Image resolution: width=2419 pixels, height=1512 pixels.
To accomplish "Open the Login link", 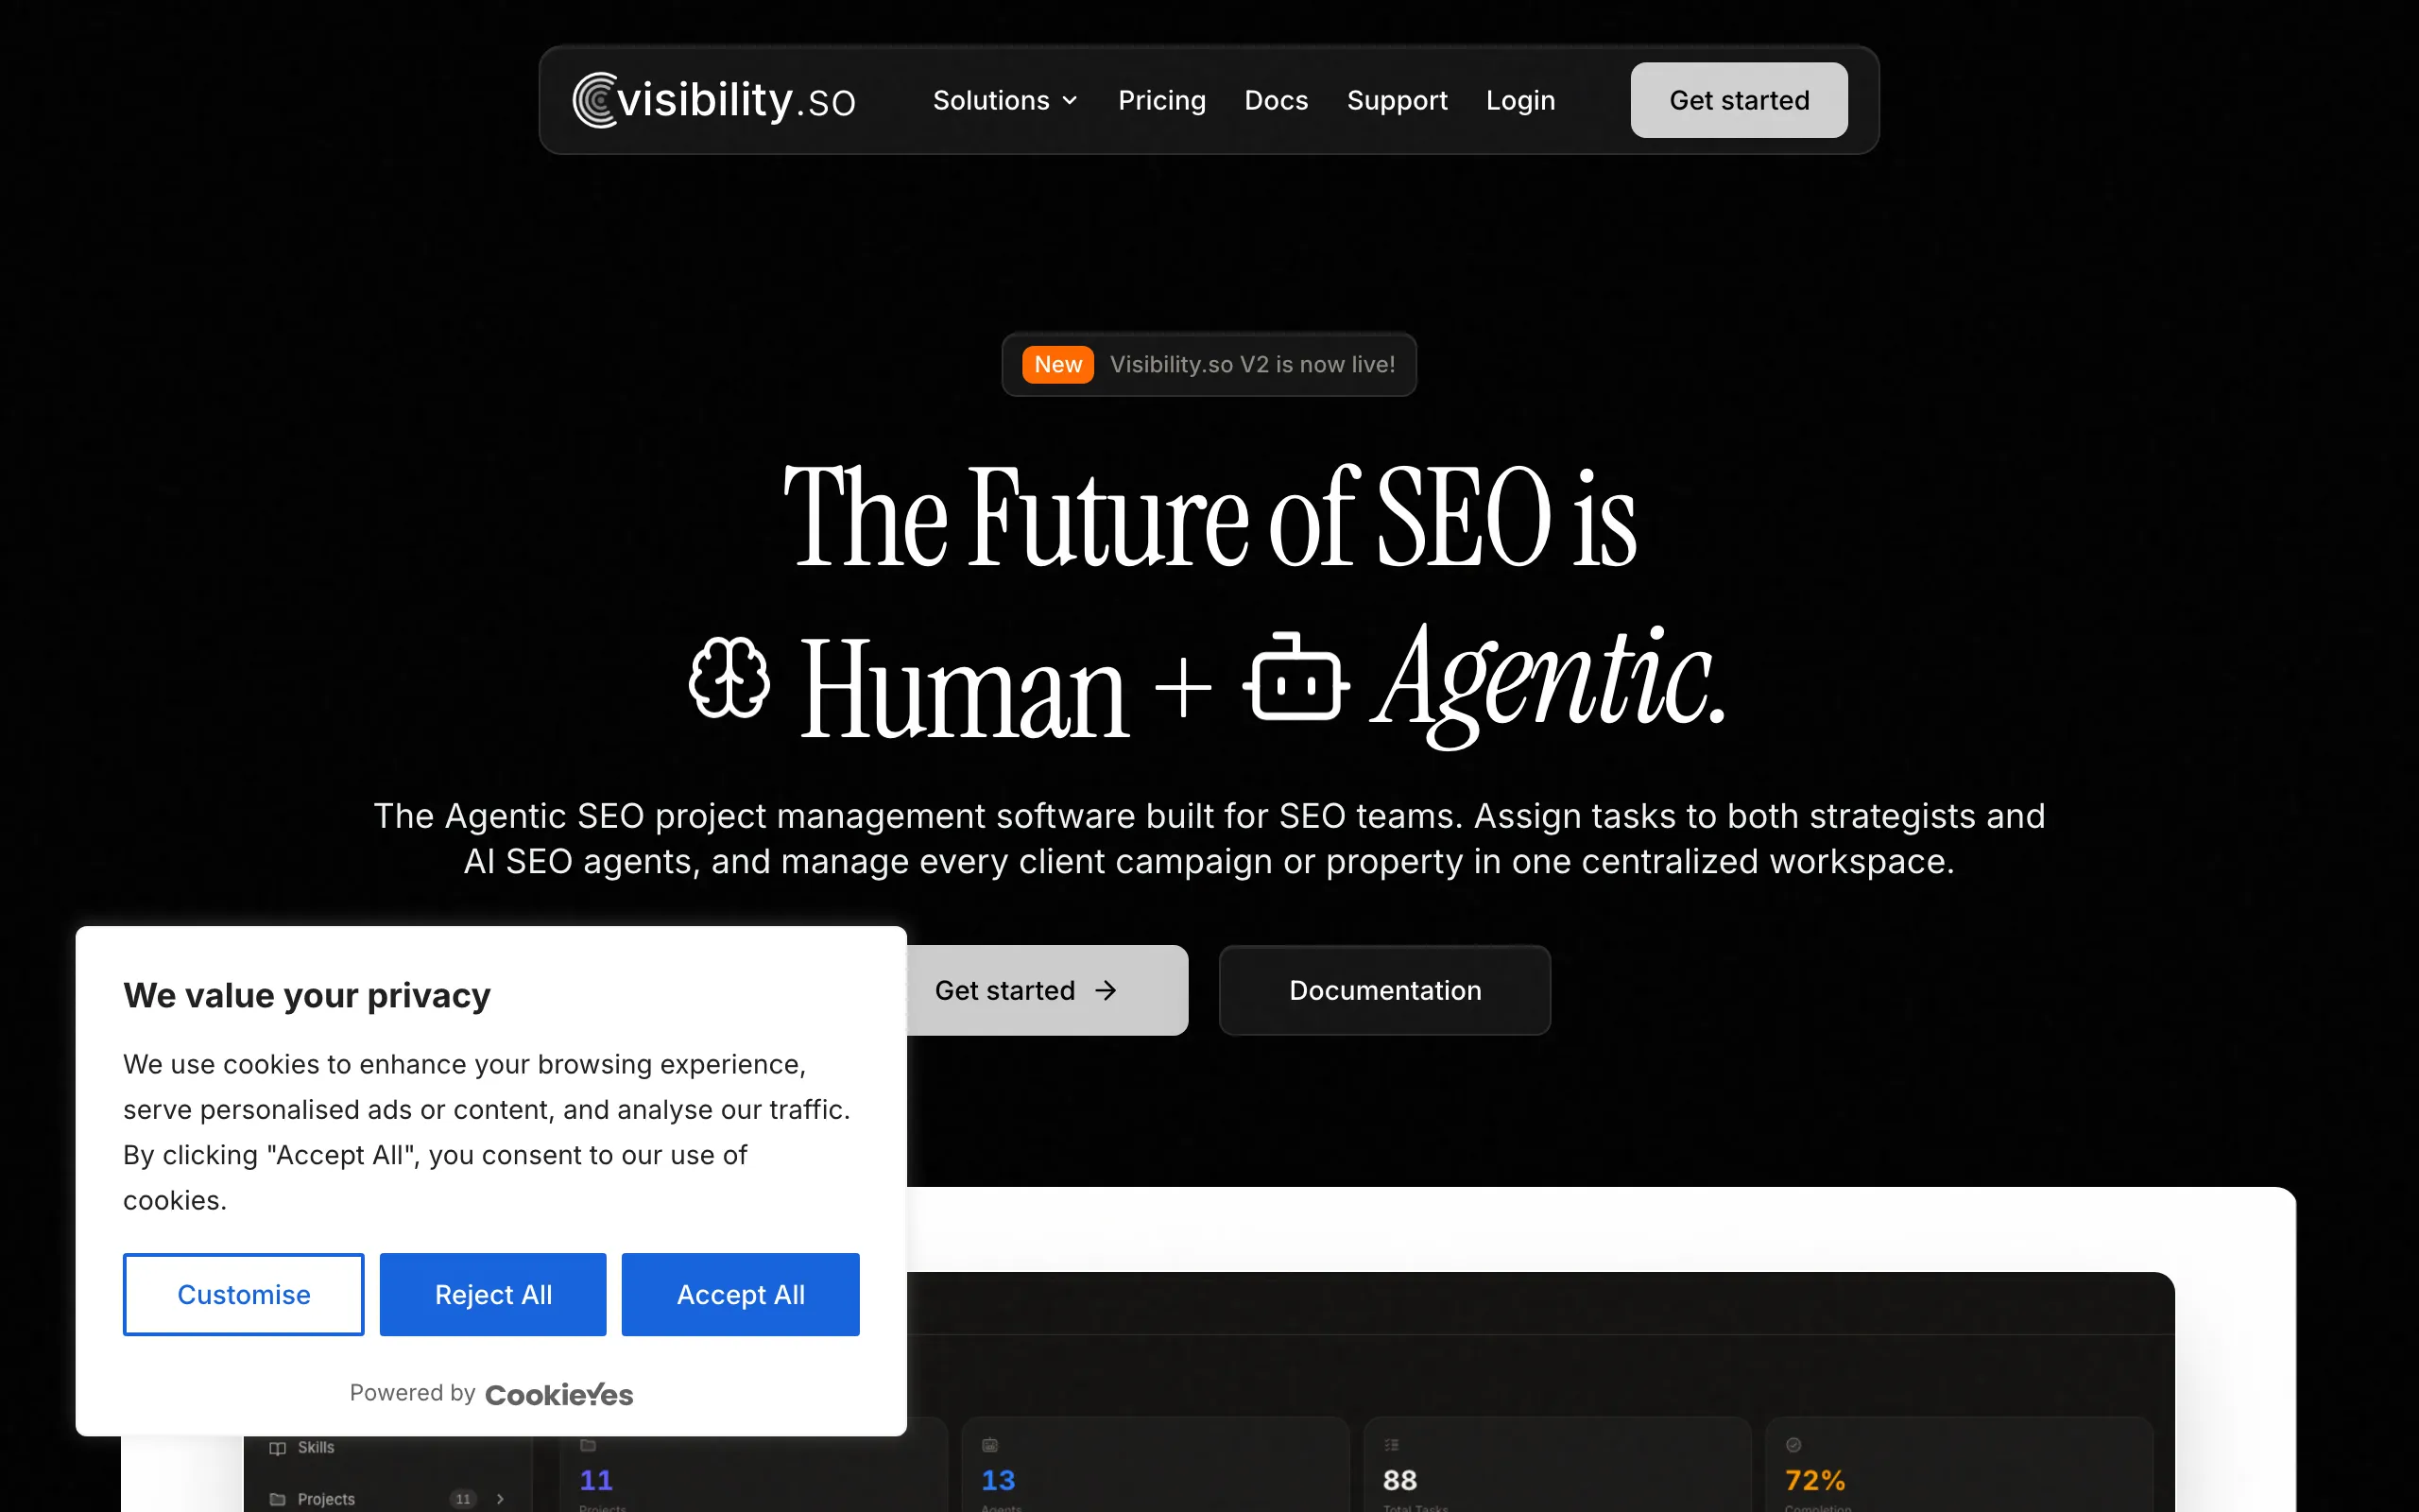I will [1520, 100].
